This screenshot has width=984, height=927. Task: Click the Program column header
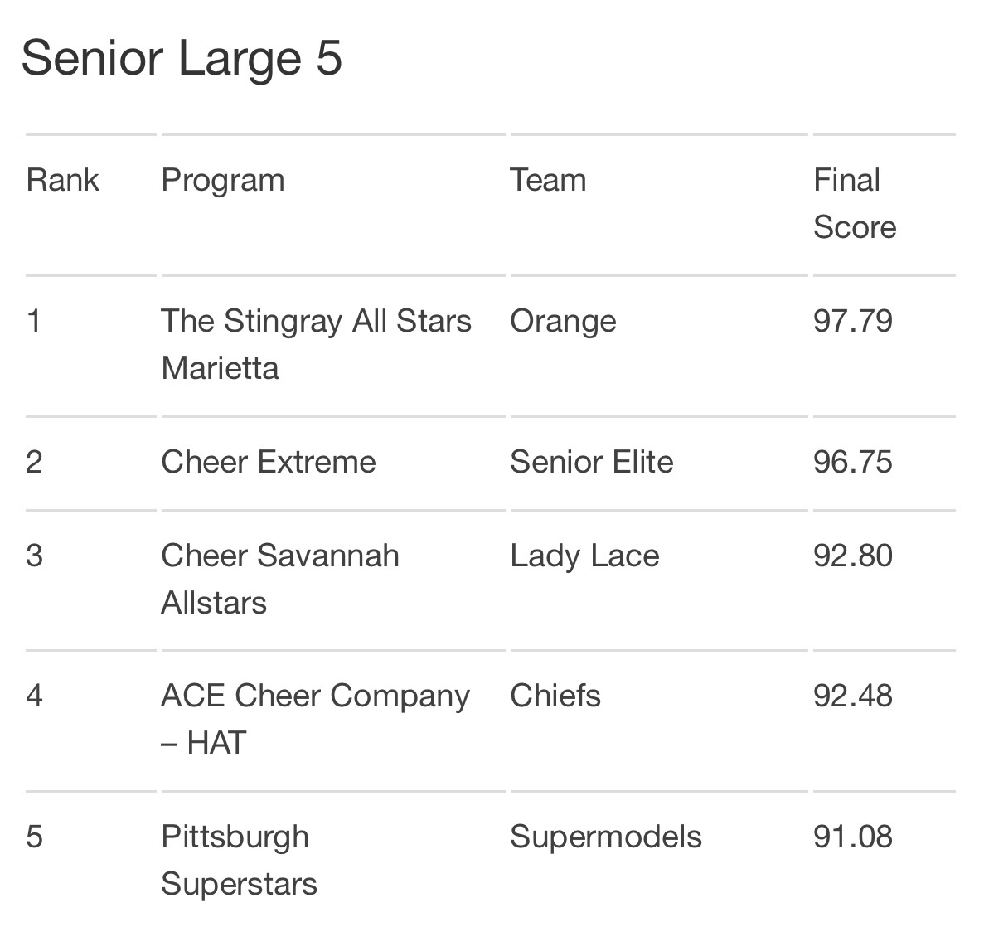click(223, 182)
